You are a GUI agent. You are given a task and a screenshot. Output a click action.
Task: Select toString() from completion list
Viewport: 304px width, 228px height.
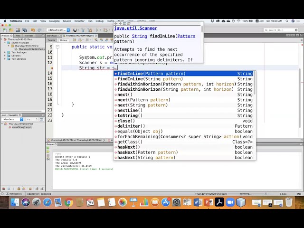pos(183,115)
